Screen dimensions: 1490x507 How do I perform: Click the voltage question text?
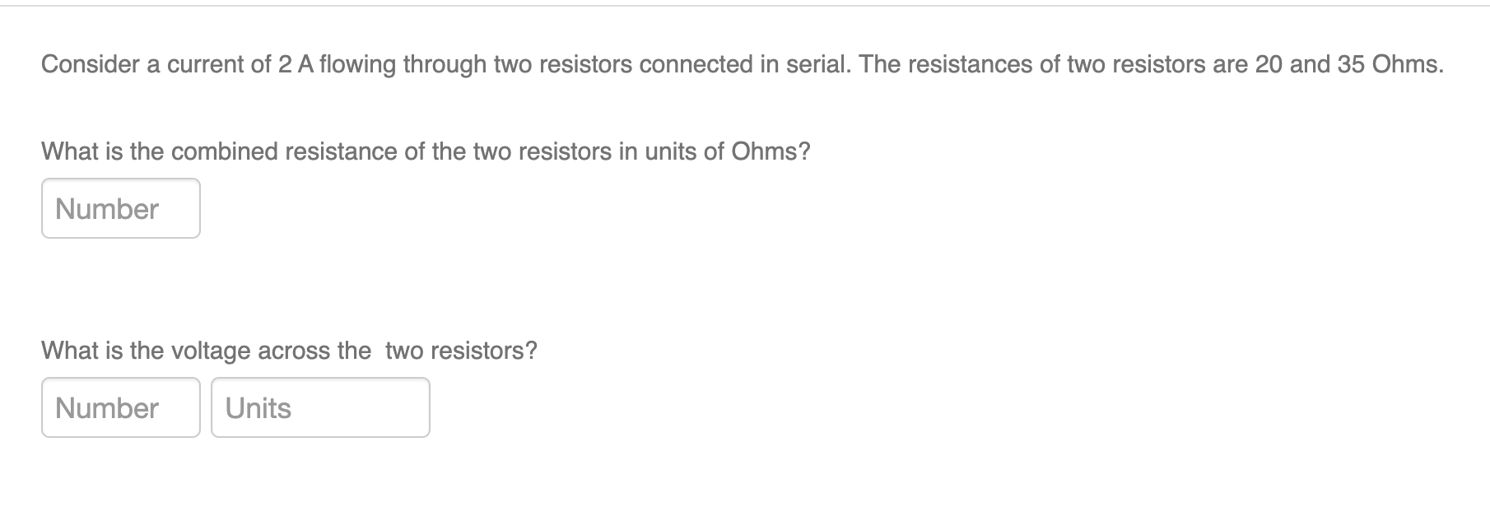[289, 349]
